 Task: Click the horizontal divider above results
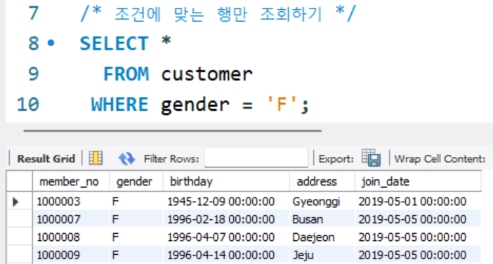coord(172,131)
